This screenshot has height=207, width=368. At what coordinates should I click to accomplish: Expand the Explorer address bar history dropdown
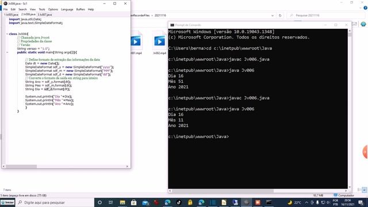click(x=273, y=16)
